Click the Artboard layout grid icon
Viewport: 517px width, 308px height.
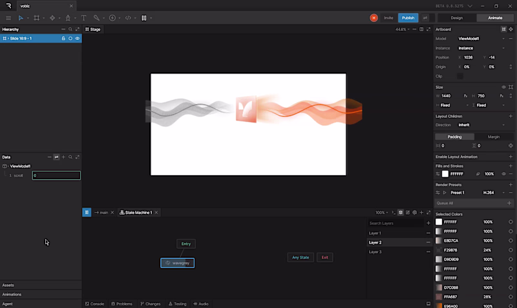(504, 29)
